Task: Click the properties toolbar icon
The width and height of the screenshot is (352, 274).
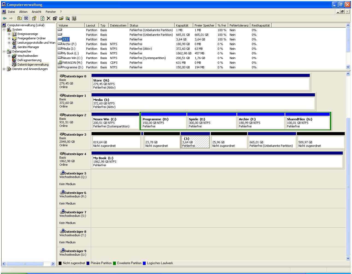Action: 55,18
